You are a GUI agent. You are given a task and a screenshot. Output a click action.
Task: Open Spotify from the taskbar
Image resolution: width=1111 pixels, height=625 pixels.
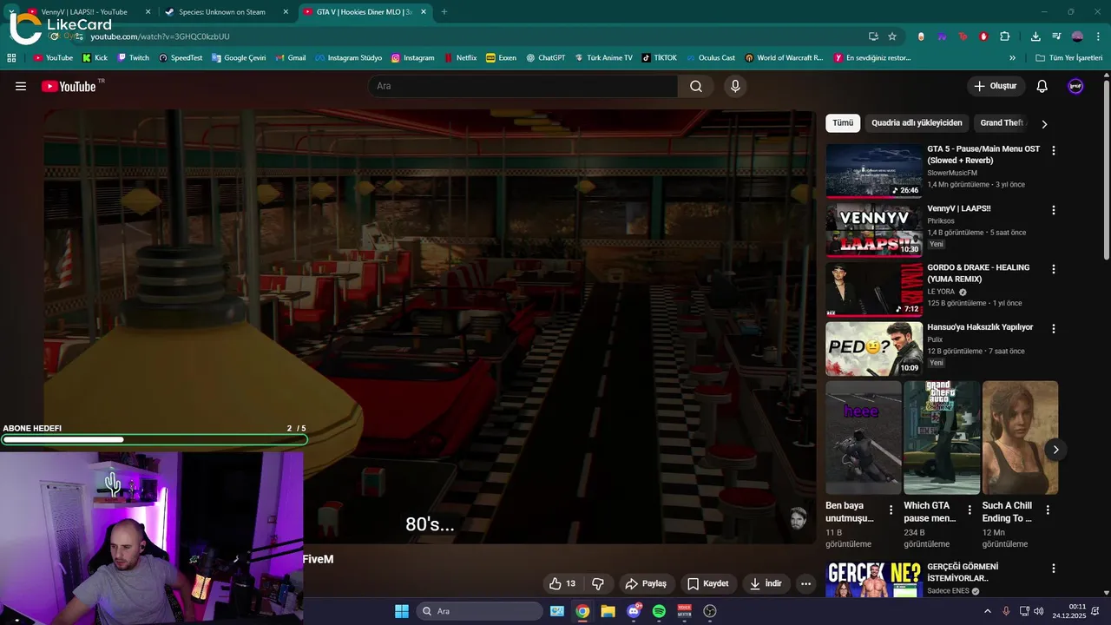pyautogui.click(x=659, y=611)
